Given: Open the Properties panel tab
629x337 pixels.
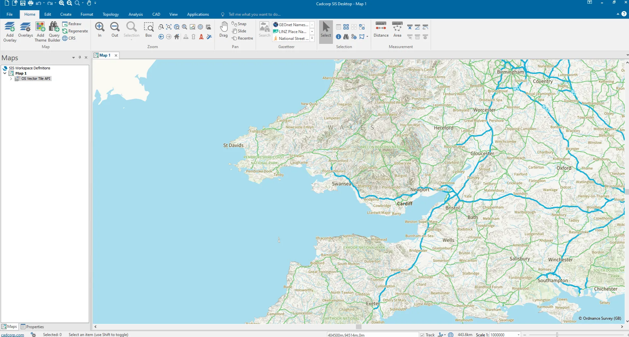Looking at the screenshot, I should coord(32,327).
